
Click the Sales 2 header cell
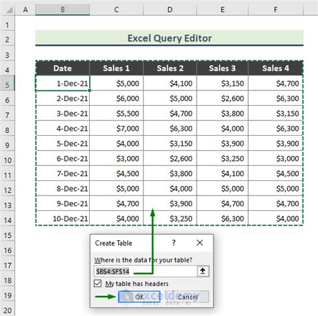pos(170,68)
